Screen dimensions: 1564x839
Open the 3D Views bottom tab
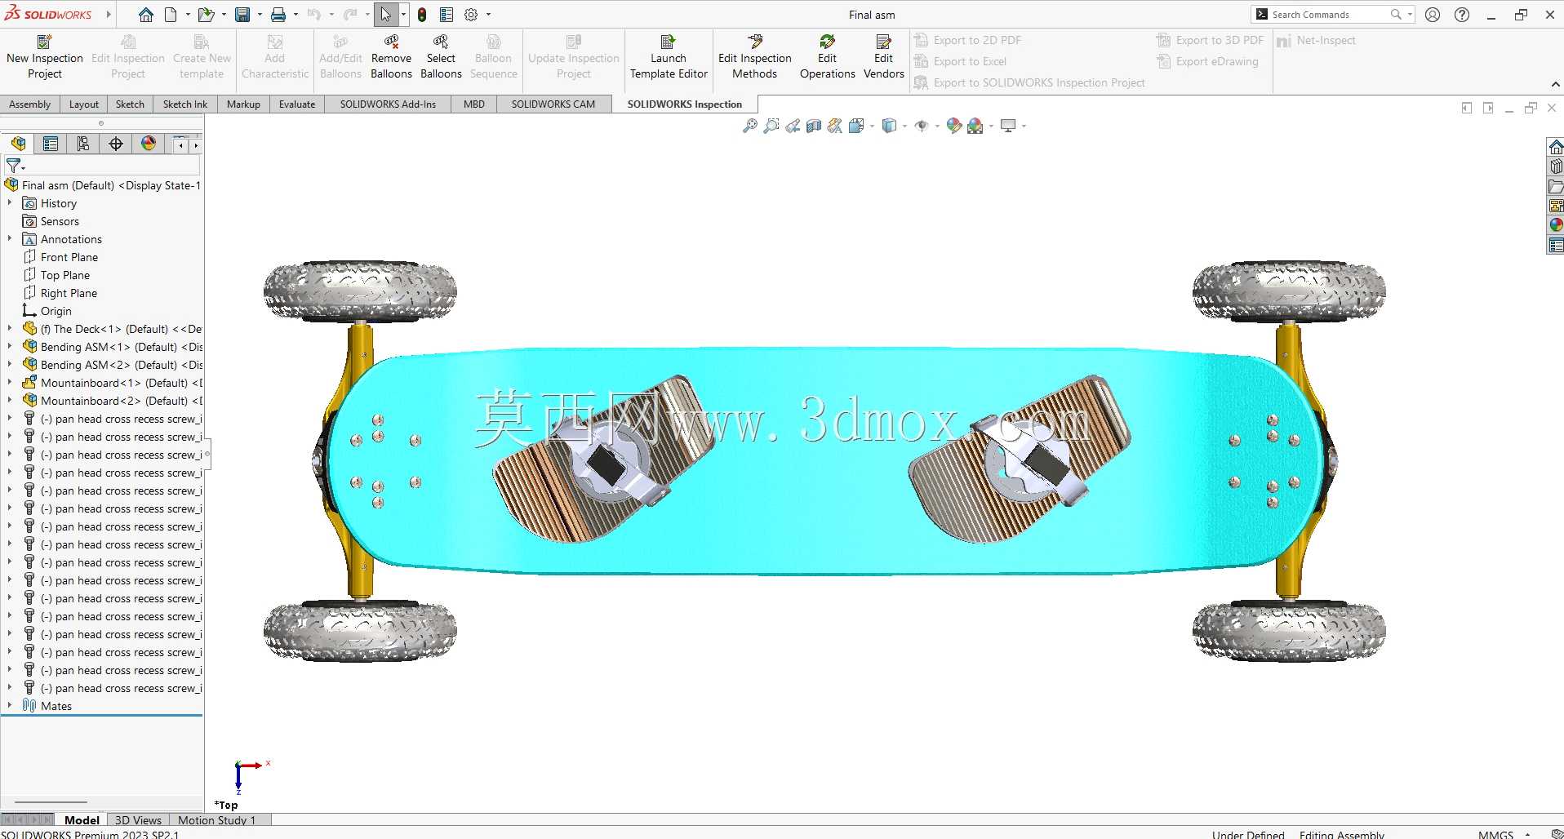[138, 820]
